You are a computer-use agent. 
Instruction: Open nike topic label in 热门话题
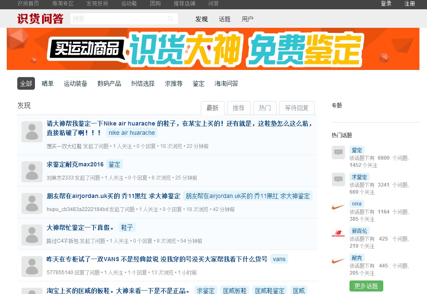[x=357, y=204]
